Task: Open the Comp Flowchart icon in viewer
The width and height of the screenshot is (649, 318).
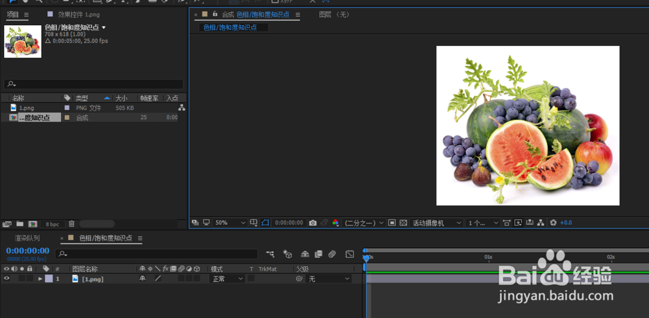Action: pyautogui.click(x=541, y=223)
